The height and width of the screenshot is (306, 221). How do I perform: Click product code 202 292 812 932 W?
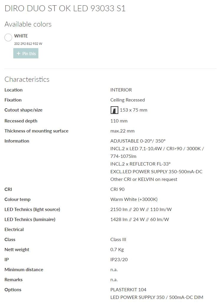28,44
